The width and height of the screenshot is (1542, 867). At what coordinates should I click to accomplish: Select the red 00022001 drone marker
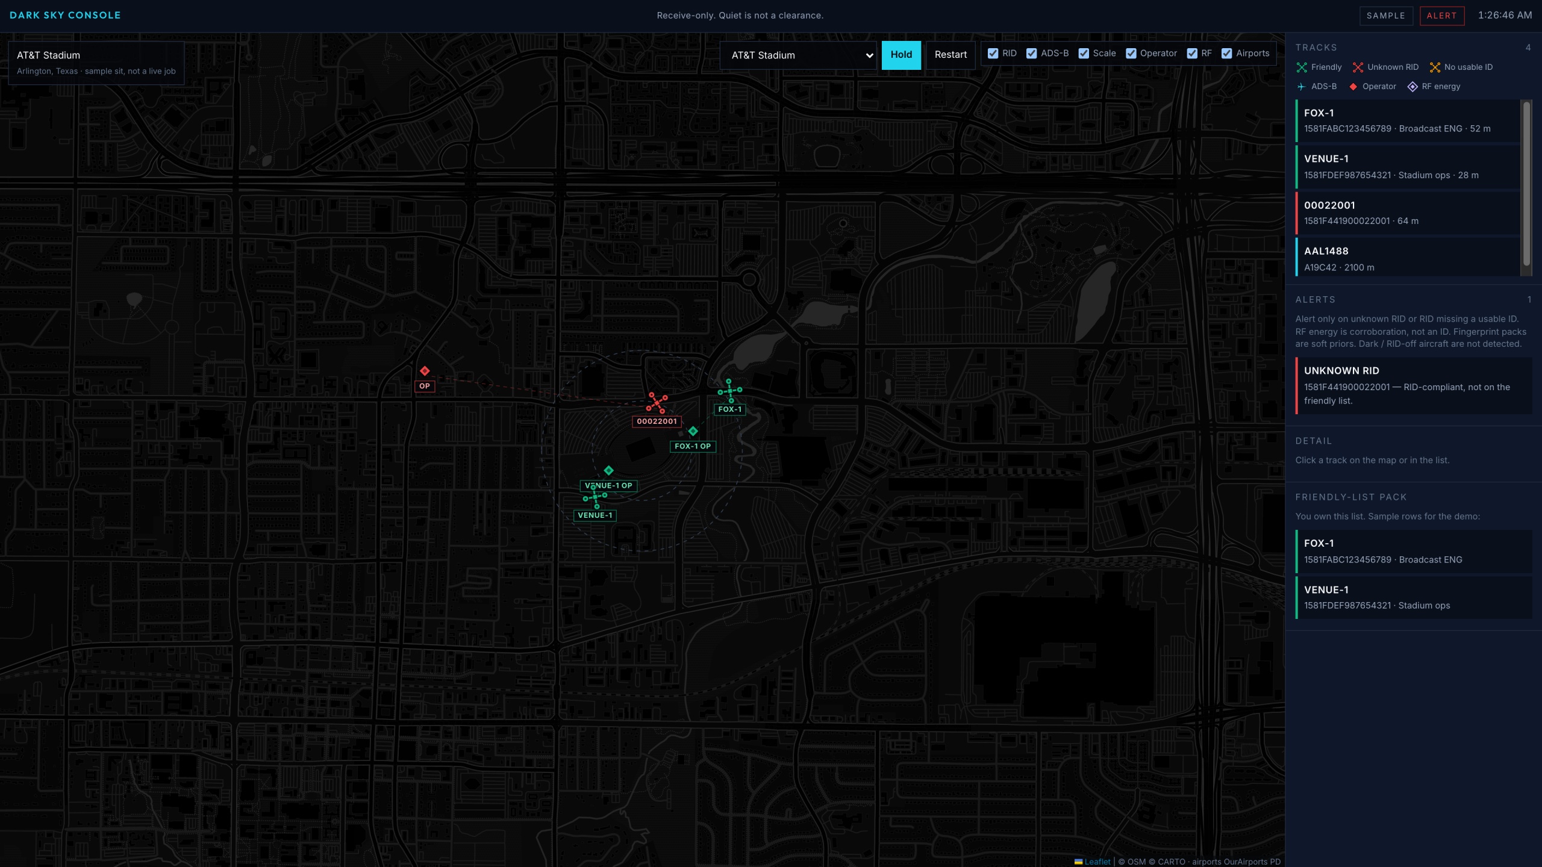(657, 403)
